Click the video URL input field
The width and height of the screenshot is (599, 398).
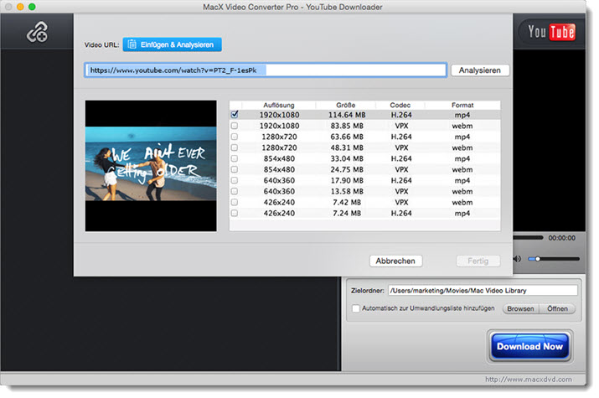[266, 70]
